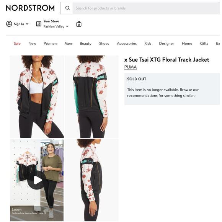
Task: Click the NORDSTROM logo
Action: pyautogui.click(x=30, y=8)
